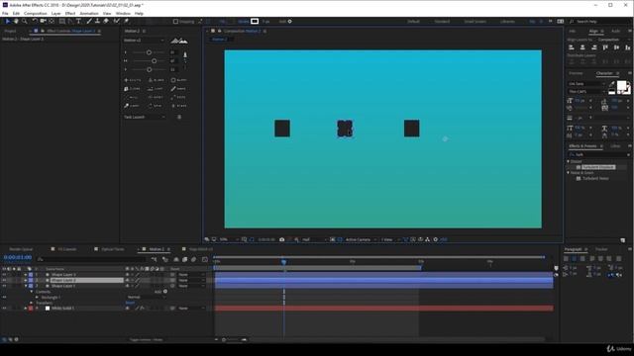Click Reset link for Transform
The width and height of the screenshot is (634, 356).
click(x=130, y=303)
